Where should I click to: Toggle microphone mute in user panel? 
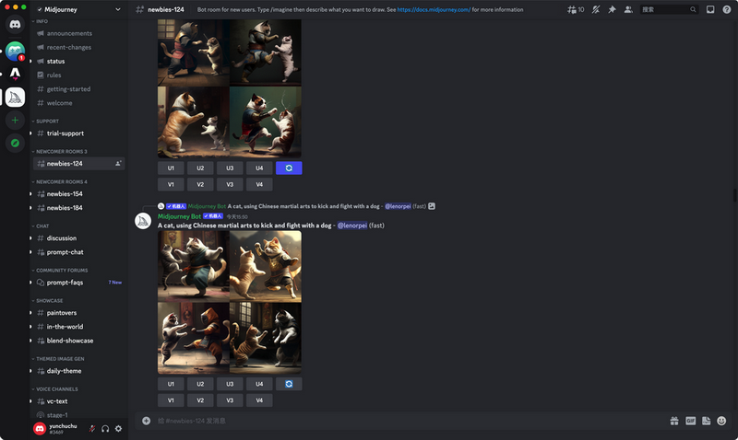[92, 428]
